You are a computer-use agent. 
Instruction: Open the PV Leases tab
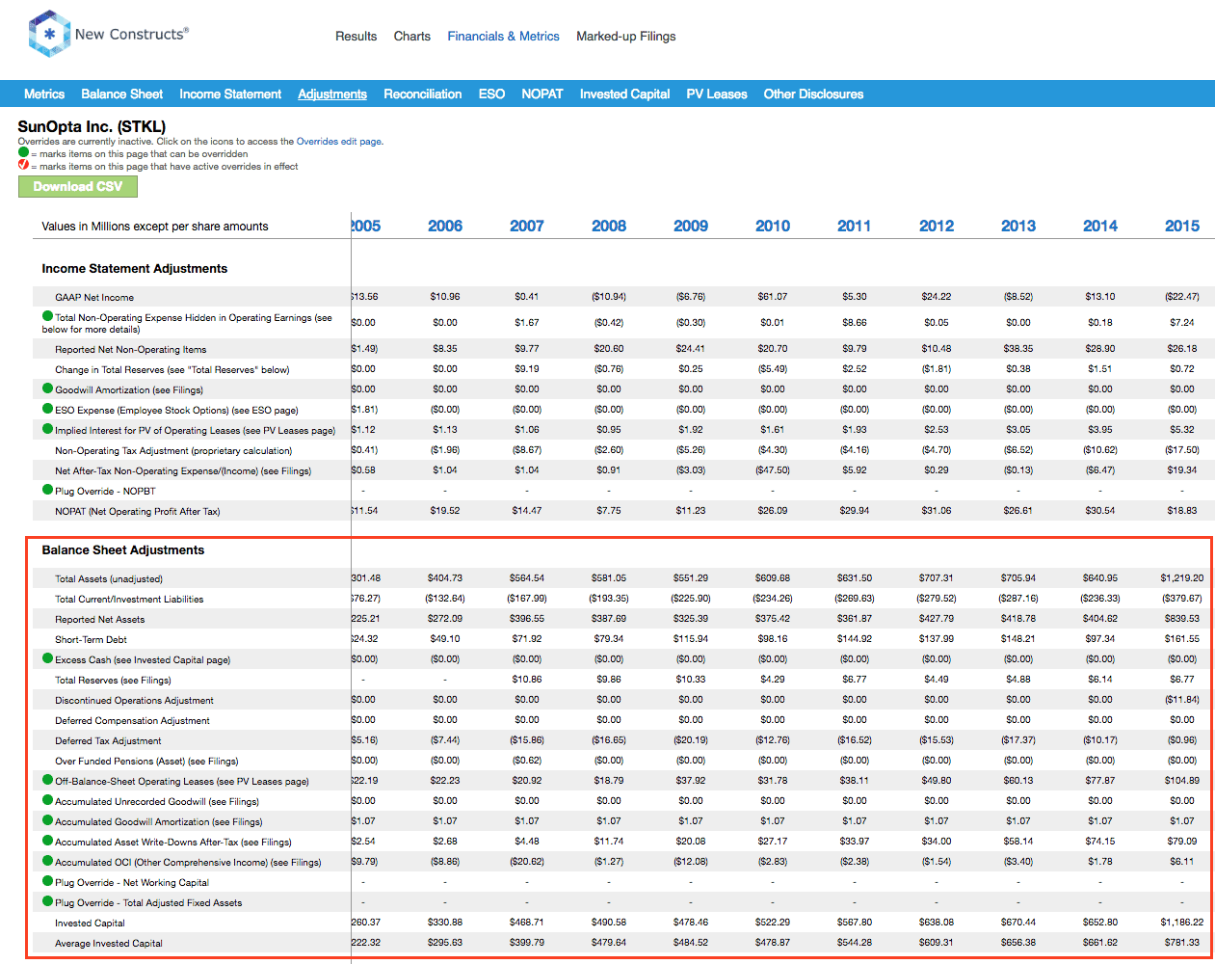(x=717, y=94)
